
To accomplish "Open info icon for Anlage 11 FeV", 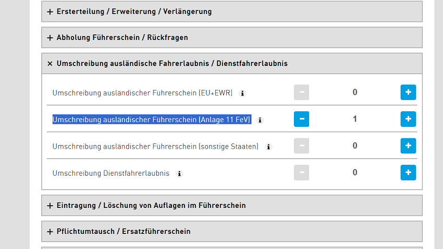I will (x=261, y=120).
